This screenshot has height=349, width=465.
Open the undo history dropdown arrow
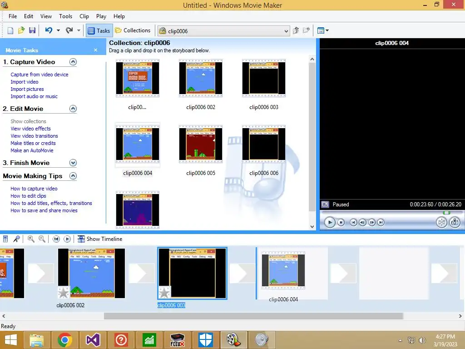click(58, 30)
